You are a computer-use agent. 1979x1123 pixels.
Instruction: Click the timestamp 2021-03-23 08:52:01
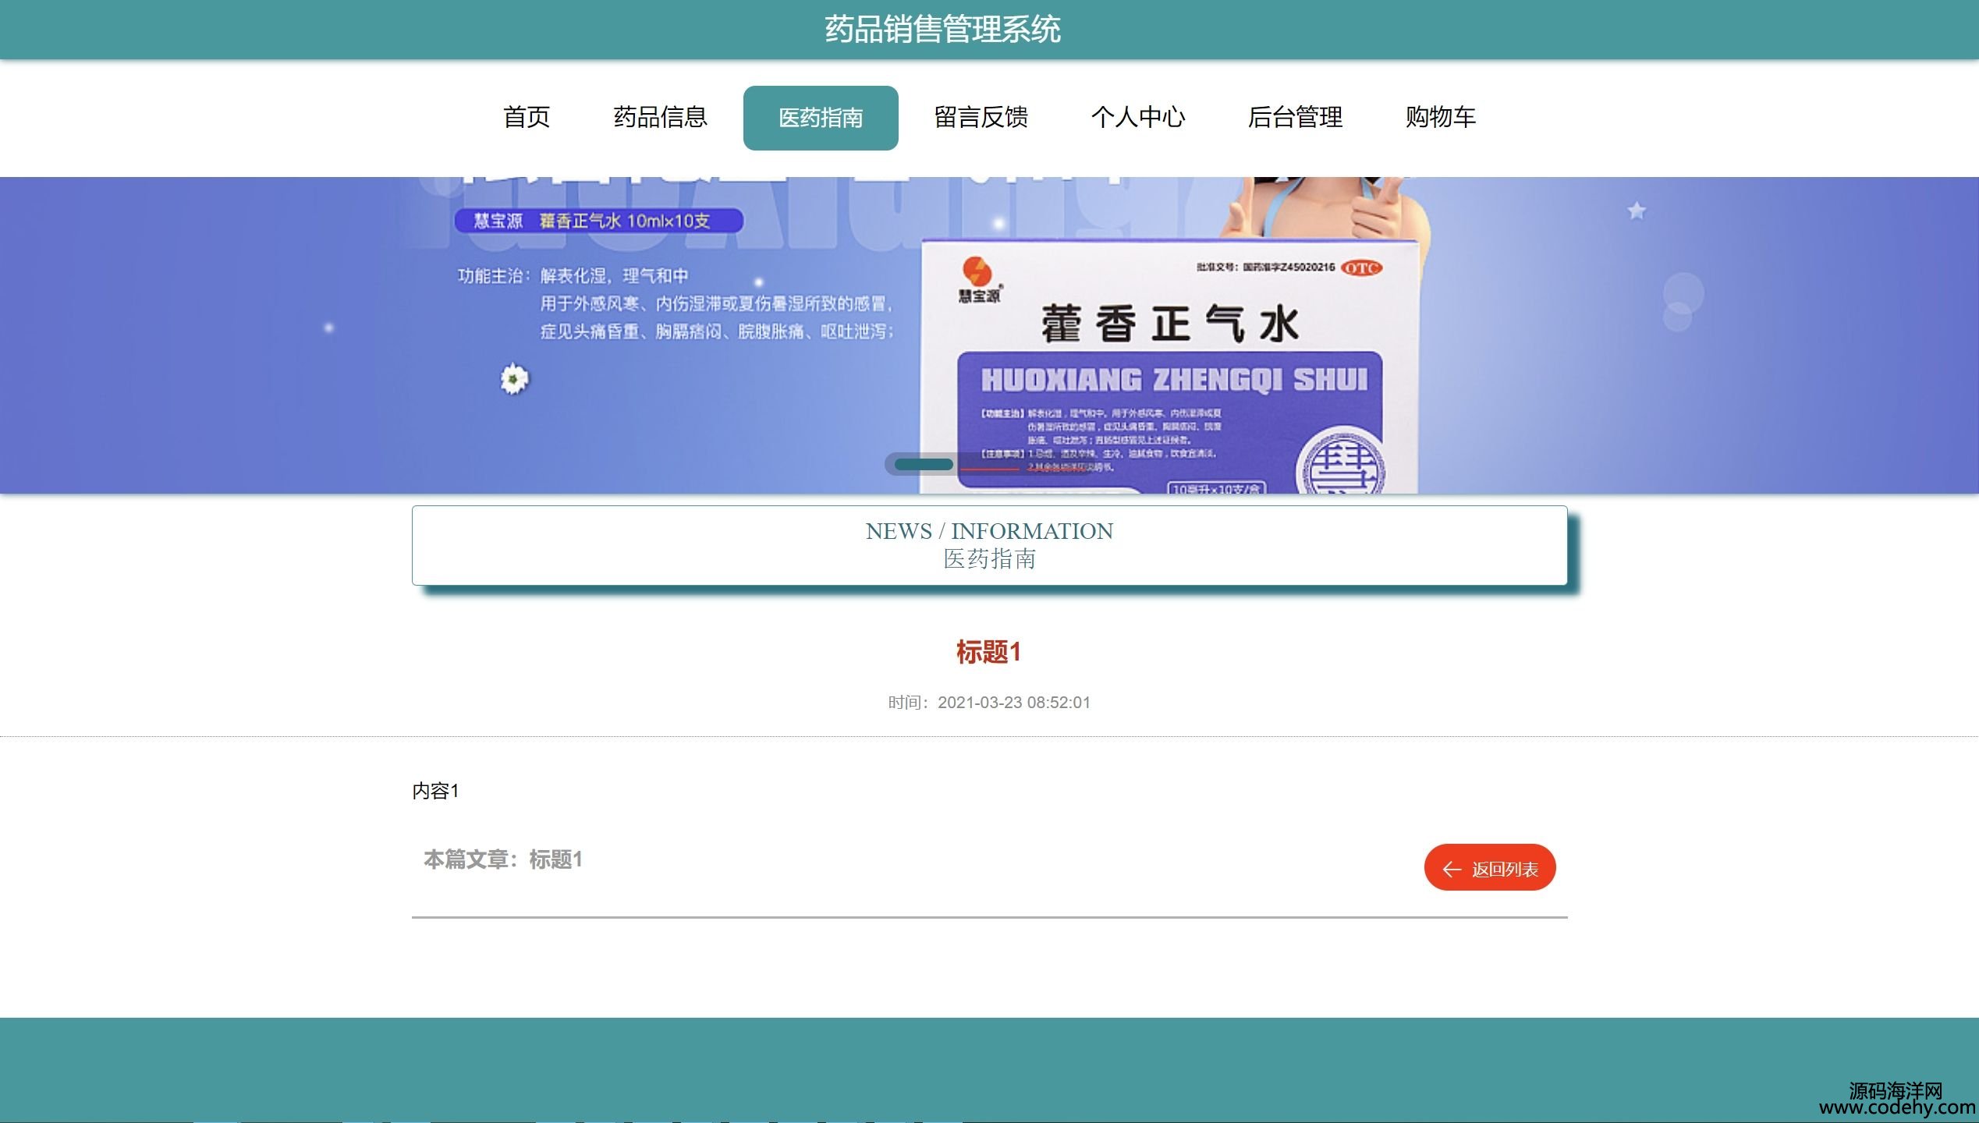click(1014, 703)
